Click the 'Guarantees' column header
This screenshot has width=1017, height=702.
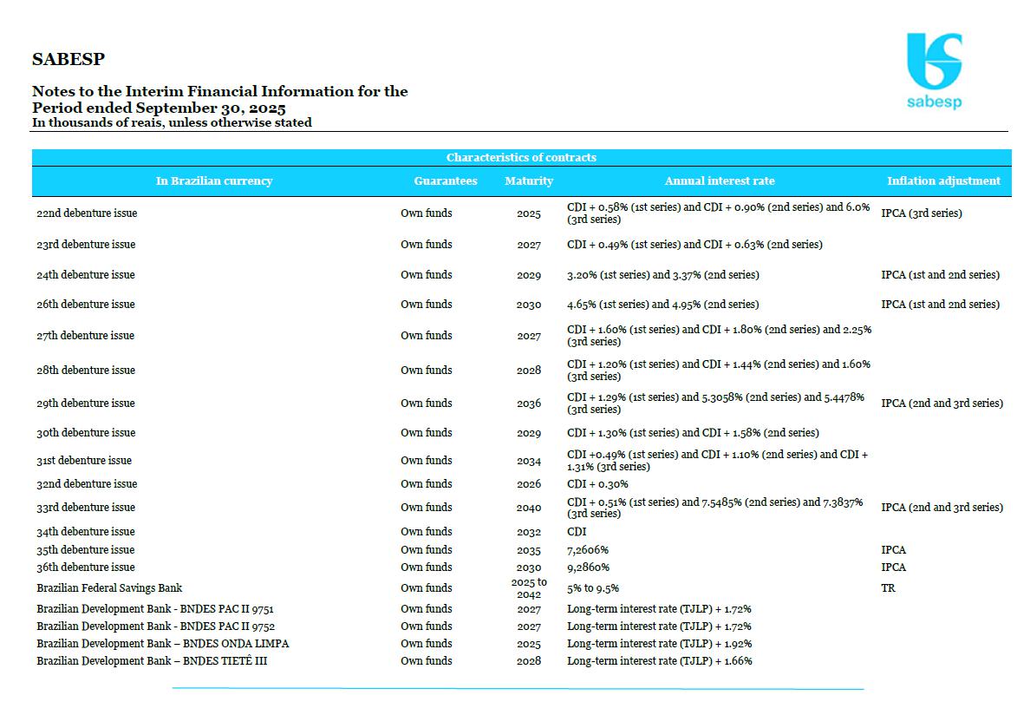pyautogui.click(x=446, y=180)
